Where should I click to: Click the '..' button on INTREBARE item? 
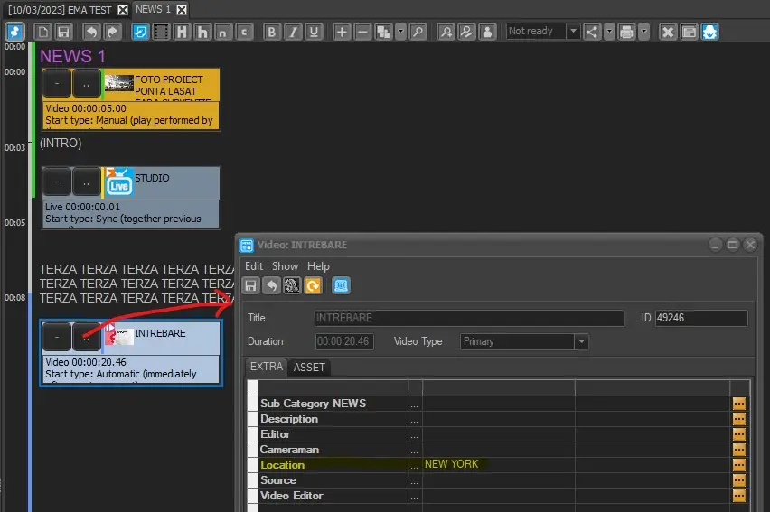[x=86, y=337]
